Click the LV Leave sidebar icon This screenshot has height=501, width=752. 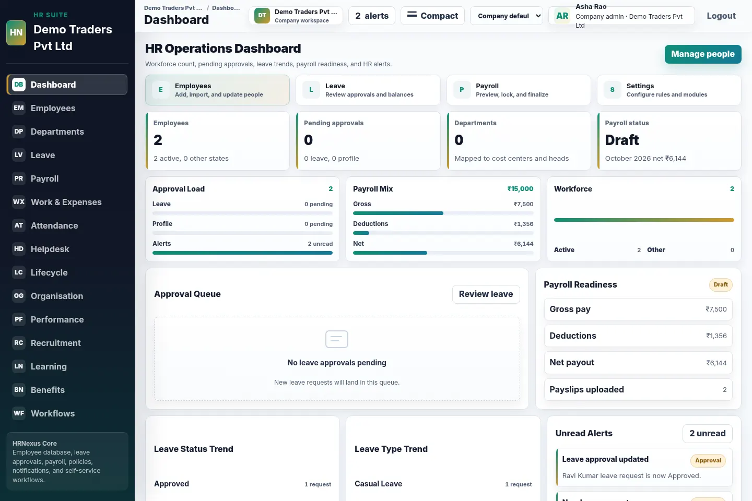click(19, 155)
